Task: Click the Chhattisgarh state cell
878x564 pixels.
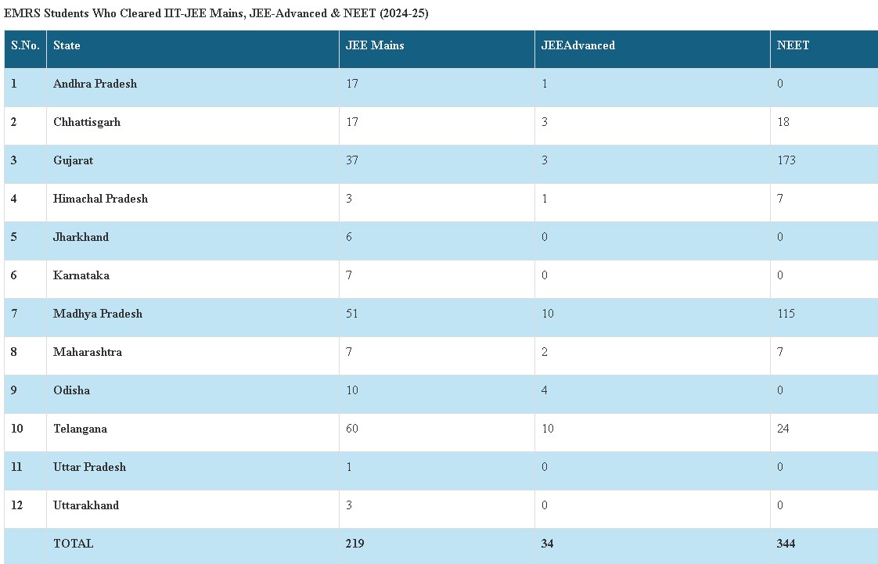Action: click(x=87, y=122)
